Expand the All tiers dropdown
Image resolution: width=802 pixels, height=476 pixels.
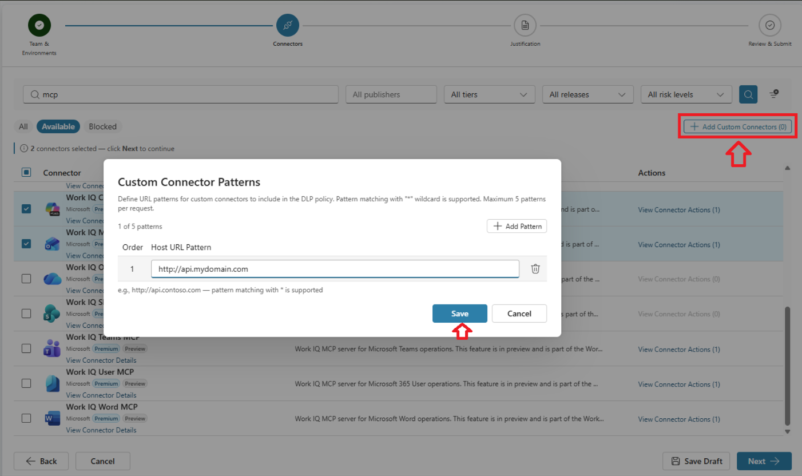coord(490,94)
